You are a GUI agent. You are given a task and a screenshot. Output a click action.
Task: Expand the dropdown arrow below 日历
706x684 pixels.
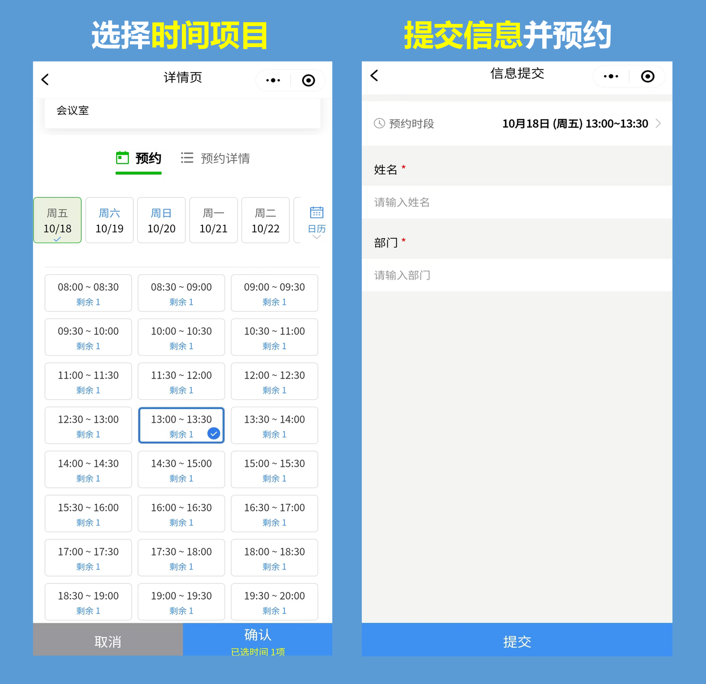[317, 237]
